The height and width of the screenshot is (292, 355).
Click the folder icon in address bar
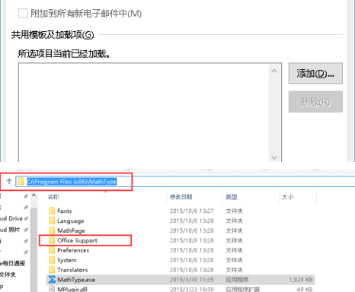[21, 182]
